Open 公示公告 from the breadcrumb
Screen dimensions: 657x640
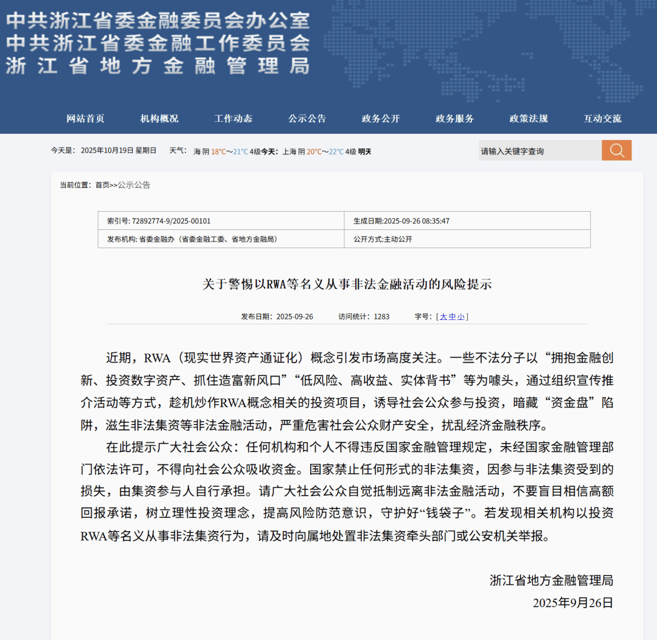[135, 185]
